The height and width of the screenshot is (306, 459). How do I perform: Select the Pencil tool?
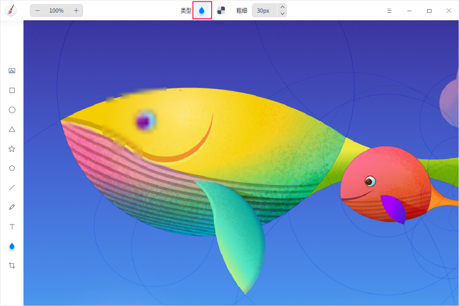tap(12, 207)
